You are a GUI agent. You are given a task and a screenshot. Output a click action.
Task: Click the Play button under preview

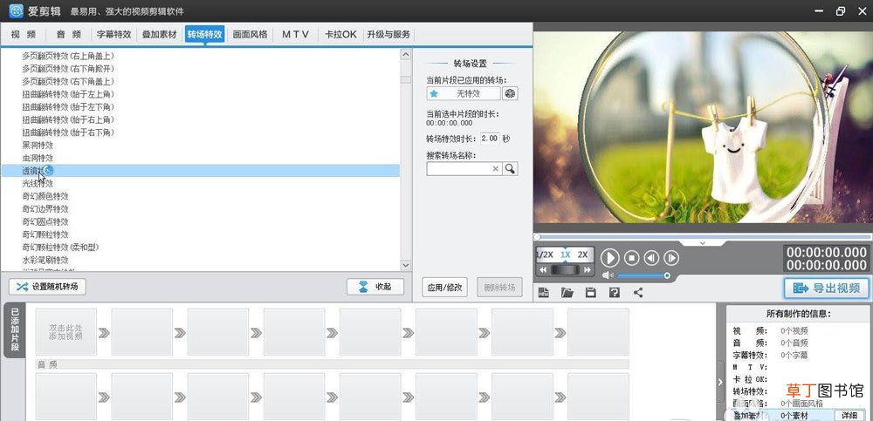coord(609,257)
